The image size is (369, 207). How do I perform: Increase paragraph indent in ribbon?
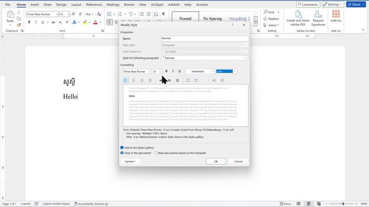pos(149,14)
